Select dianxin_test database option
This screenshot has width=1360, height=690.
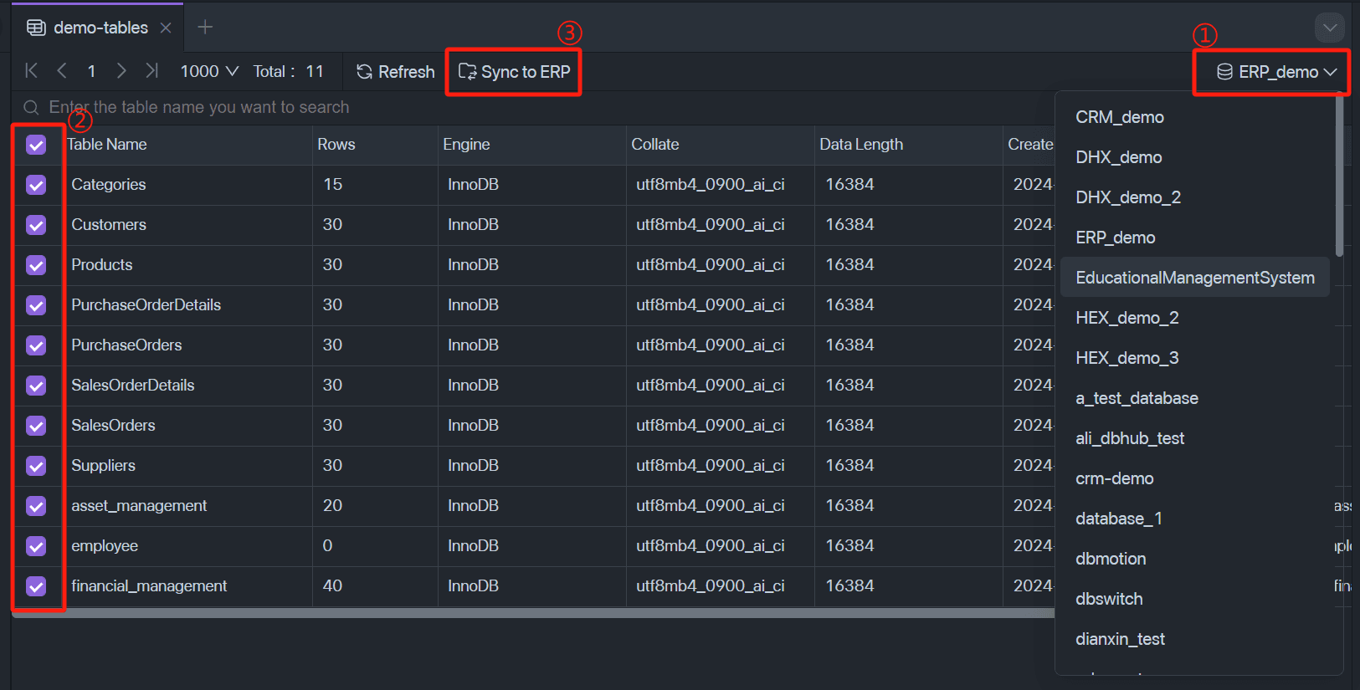(x=1194, y=639)
